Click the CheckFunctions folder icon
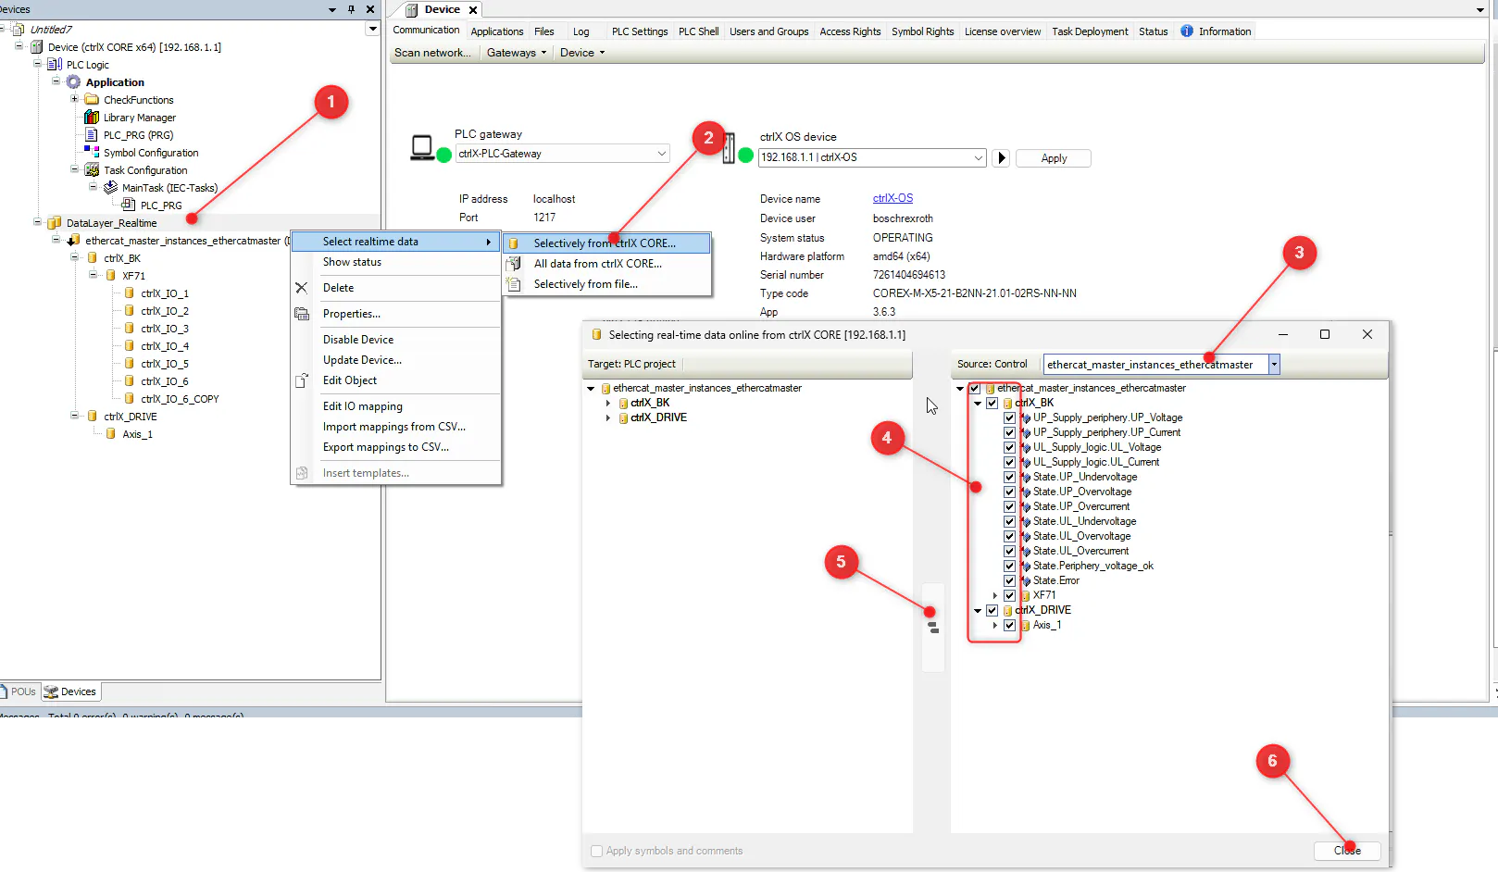This screenshot has height=872, width=1498. (92, 99)
